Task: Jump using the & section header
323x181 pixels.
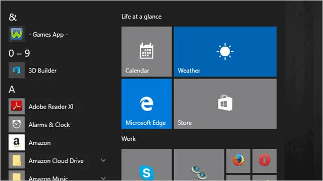Action: pyautogui.click(x=13, y=17)
